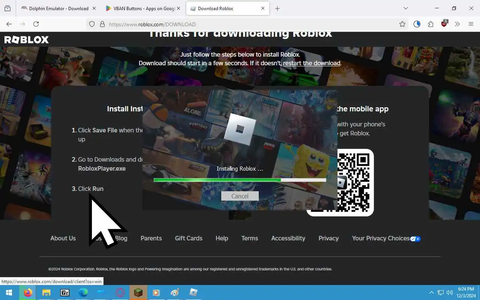This screenshot has height=300, width=480.
Task: Open the Extensions puzzle icon
Action: click(430, 24)
